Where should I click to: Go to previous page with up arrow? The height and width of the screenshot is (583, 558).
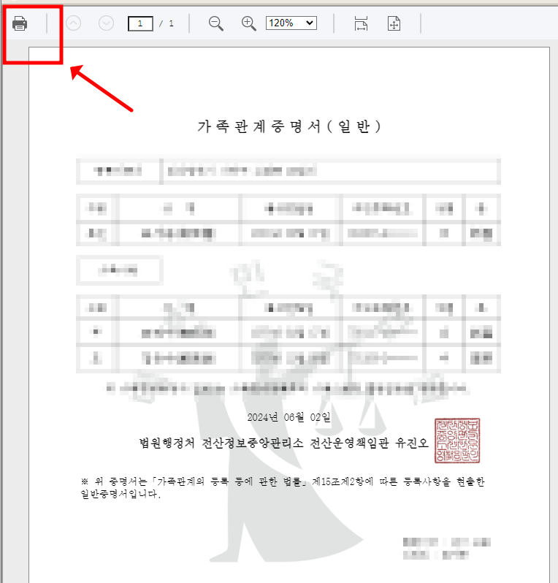(74, 23)
